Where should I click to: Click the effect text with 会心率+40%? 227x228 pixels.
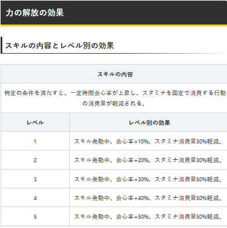coord(148,198)
